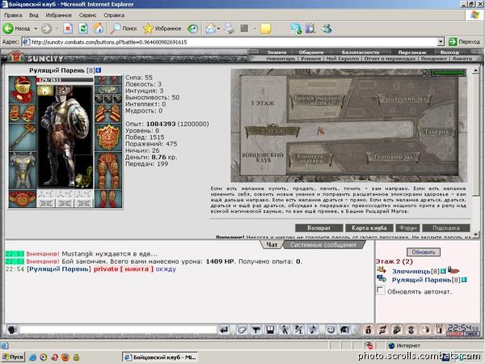485x364 pixels.
Task: Click the Карта клуба button
Action: coord(369,228)
